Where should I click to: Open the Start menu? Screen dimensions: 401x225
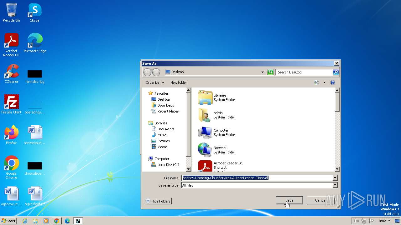pyautogui.click(x=8, y=221)
